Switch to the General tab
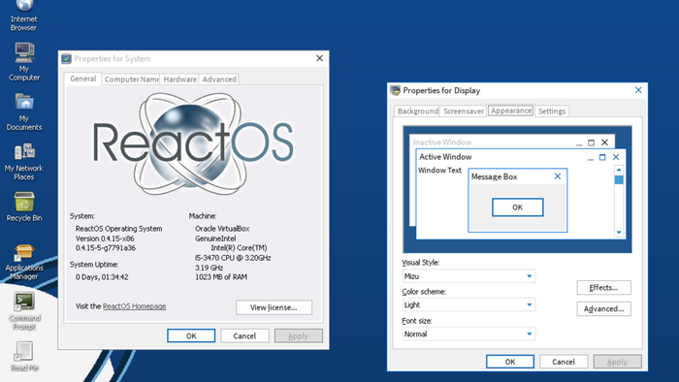Screen dimensions: 679x382 pos(83,79)
